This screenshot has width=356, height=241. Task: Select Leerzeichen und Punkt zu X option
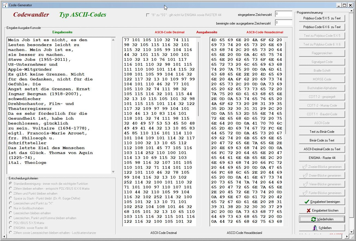pos(11,203)
